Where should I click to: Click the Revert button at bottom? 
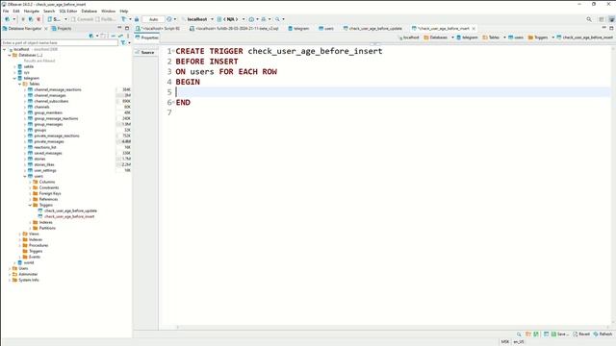581,334
